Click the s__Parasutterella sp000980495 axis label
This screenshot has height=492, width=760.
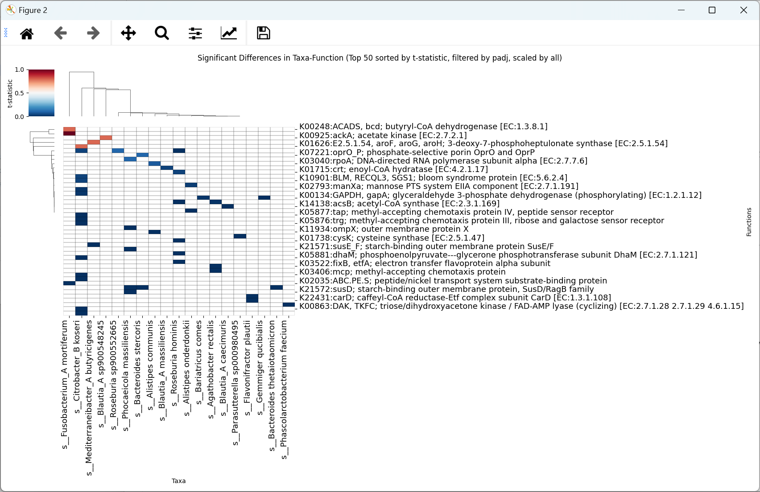click(235, 383)
